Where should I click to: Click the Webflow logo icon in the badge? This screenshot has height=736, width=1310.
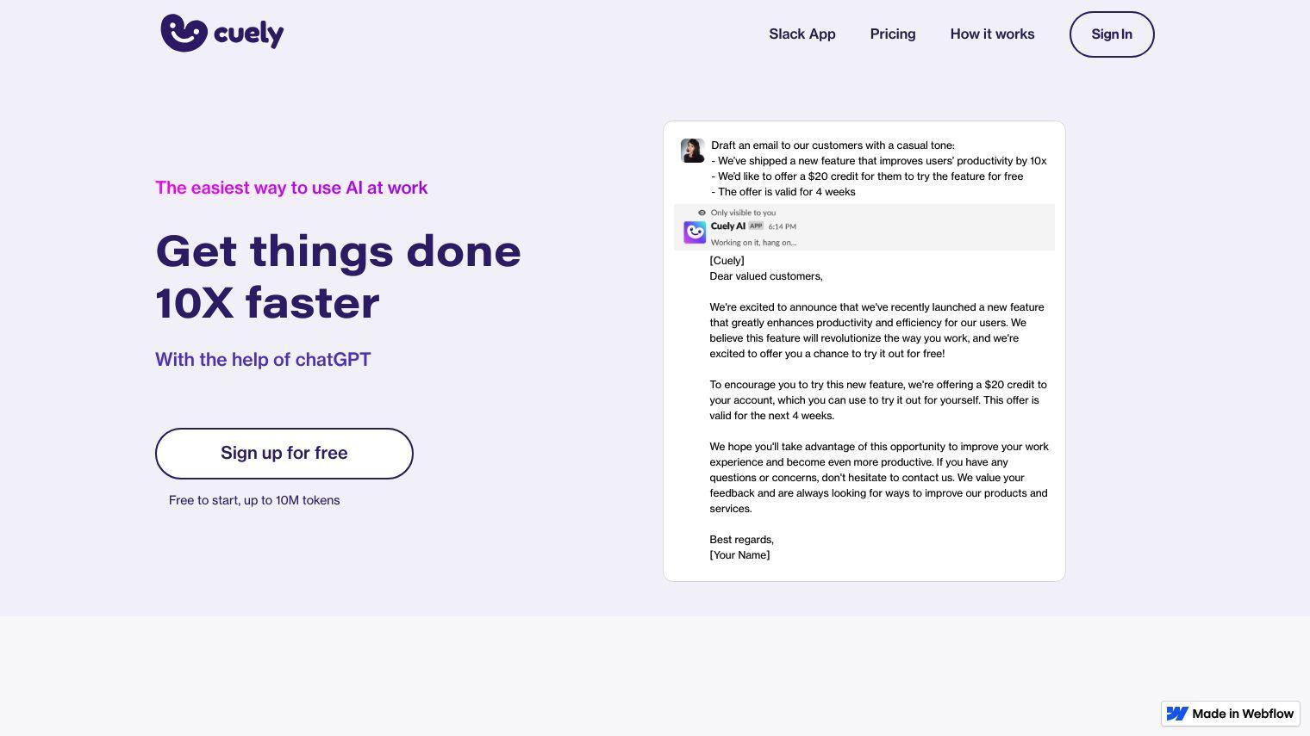click(x=1177, y=714)
